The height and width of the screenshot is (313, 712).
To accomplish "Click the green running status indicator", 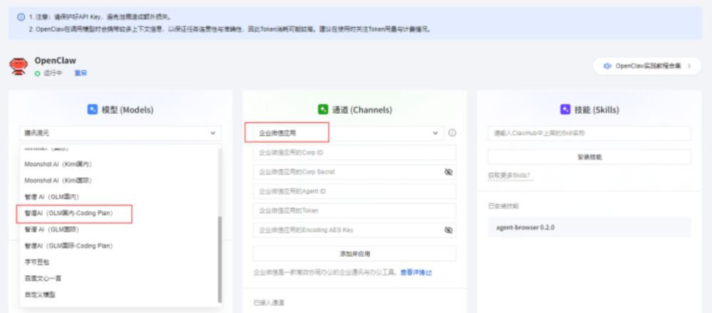I will point(38,73).
